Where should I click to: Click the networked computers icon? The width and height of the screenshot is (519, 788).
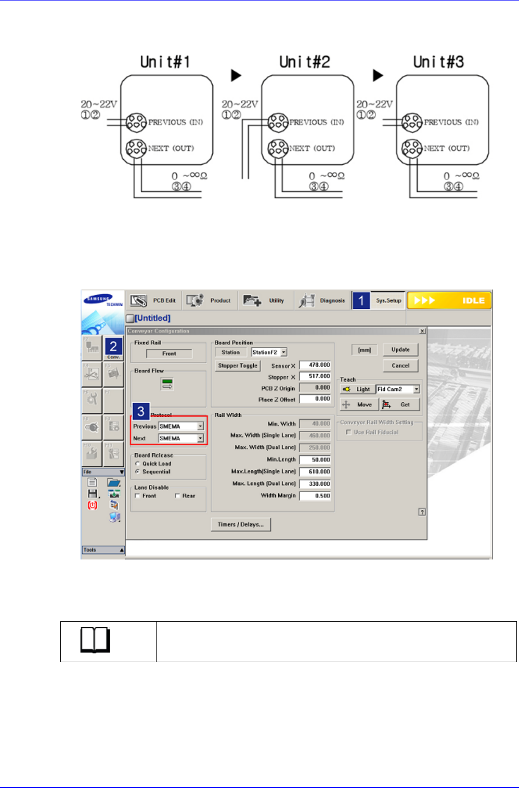[x=114, y=517]
